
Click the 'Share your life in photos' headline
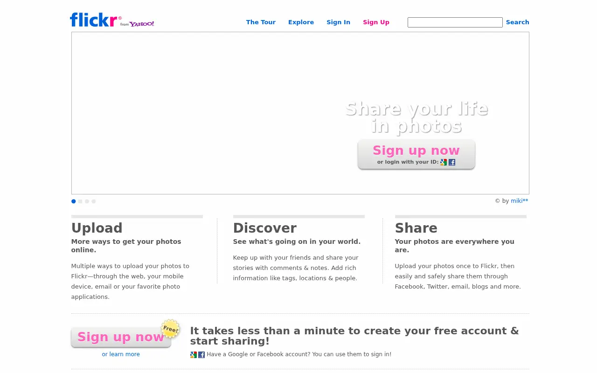click(x=417, y=117)
